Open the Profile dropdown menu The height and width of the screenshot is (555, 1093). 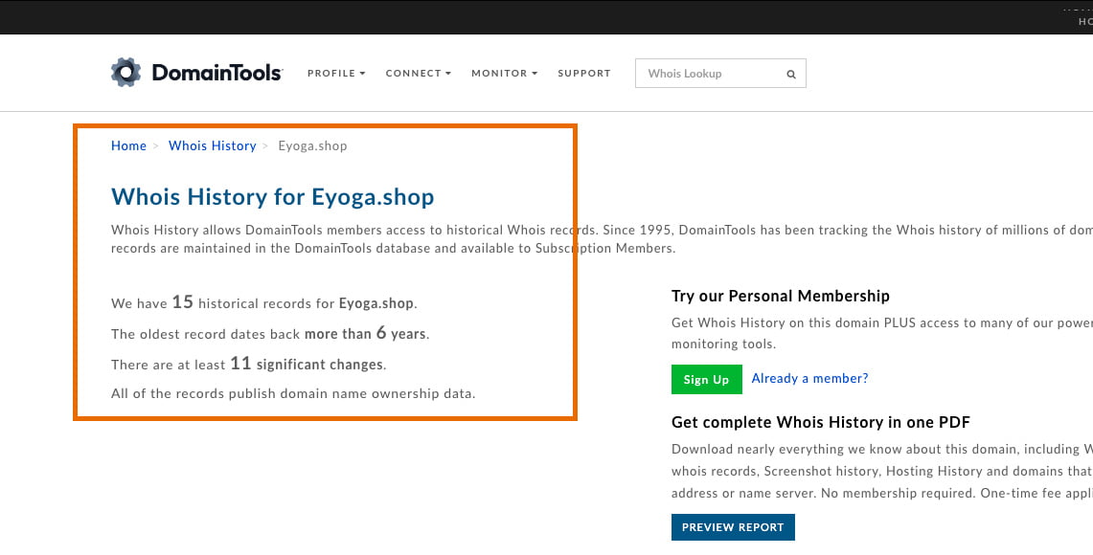(x=336, y=73)
